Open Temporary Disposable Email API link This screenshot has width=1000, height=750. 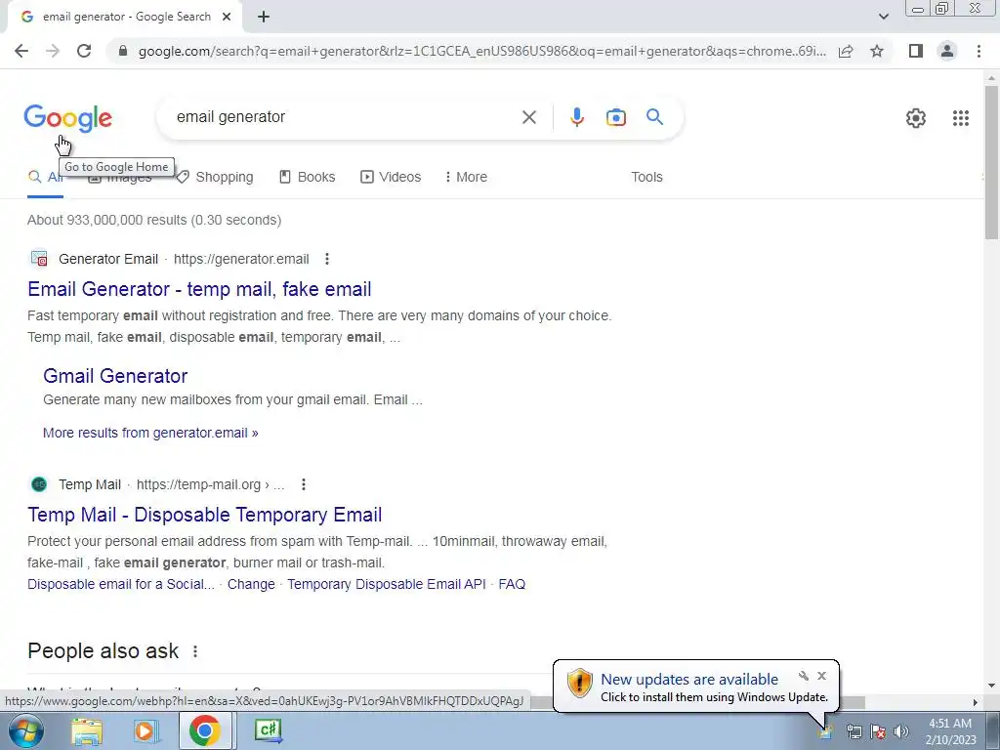coord(387,584)
